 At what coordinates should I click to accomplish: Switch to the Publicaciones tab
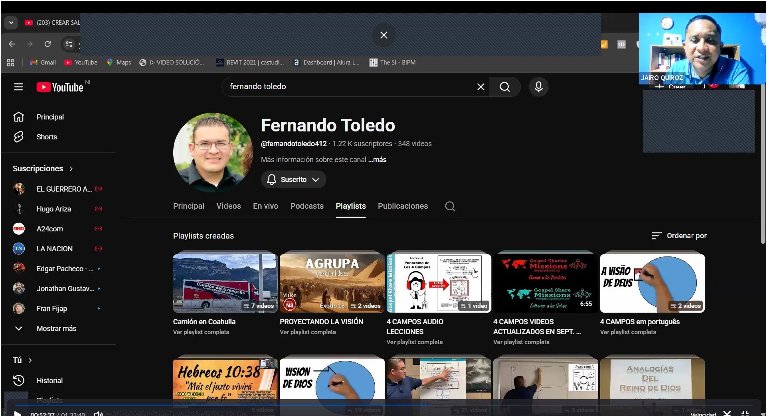403,206
